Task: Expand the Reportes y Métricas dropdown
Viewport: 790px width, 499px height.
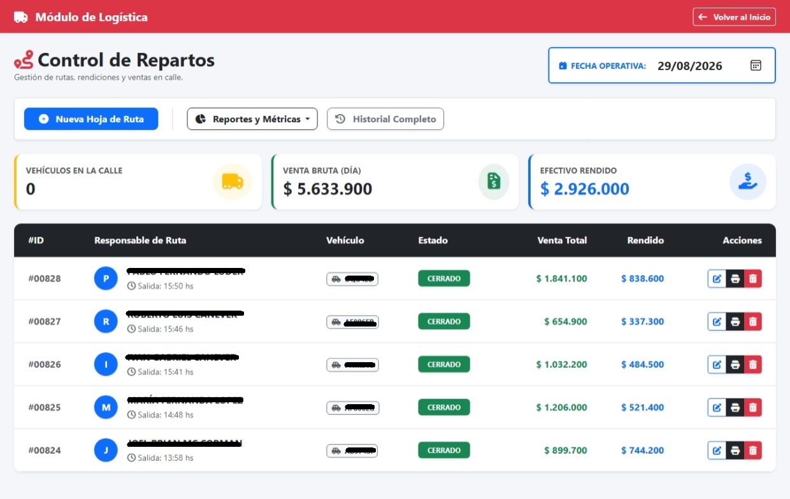Action: pyautogui.click(x=252, y=119)
